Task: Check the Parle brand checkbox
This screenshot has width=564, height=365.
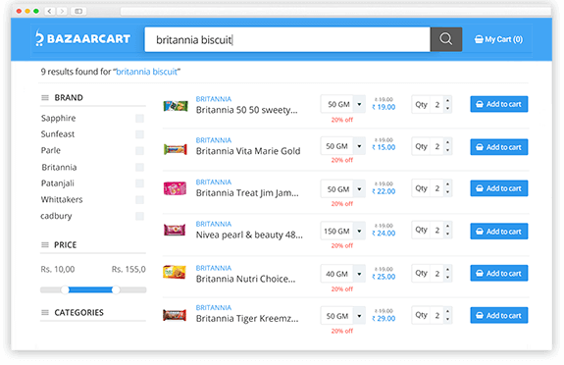Action: (x=140, y=151)
